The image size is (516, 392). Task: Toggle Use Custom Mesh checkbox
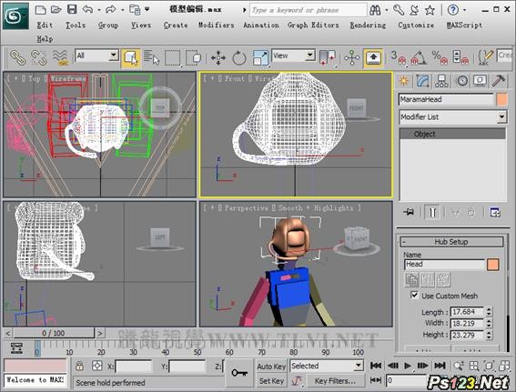[x=414, y=295]
